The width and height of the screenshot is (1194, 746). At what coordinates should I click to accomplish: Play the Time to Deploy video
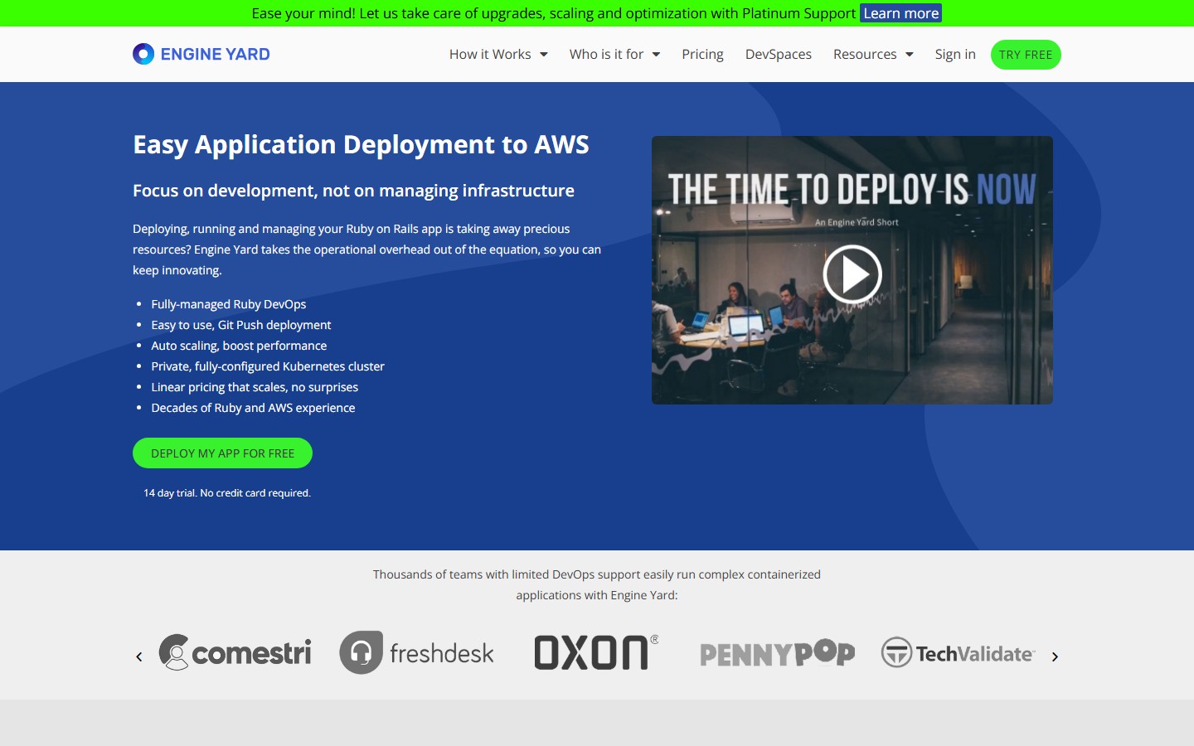(852, 274)
